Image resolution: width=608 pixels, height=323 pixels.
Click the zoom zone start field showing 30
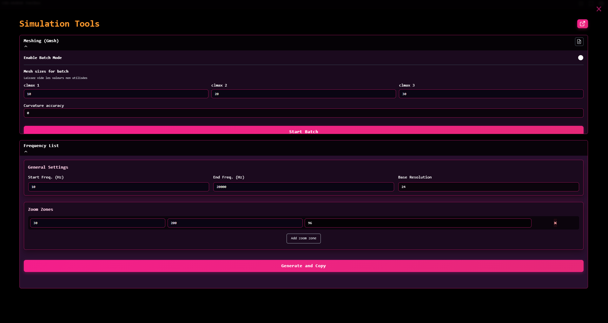(x=97, y=223)
